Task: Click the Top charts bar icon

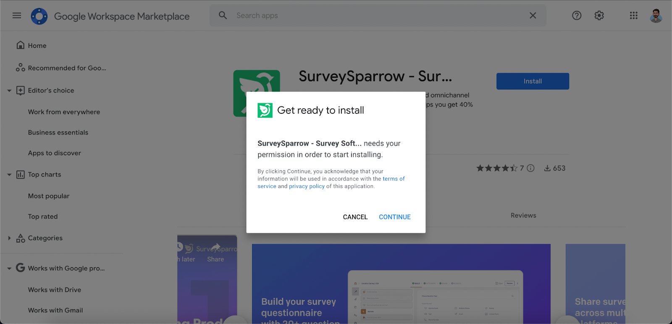Action: click(x=20, y=174)
